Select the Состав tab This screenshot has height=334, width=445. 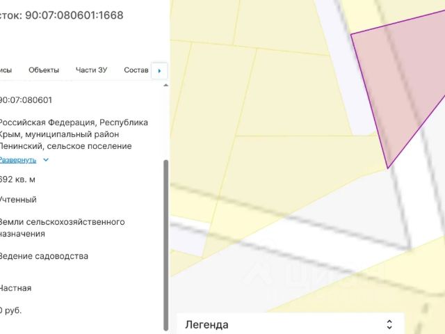tap(136, 70)
